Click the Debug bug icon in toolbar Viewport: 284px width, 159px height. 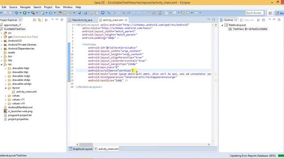point(16,13)
